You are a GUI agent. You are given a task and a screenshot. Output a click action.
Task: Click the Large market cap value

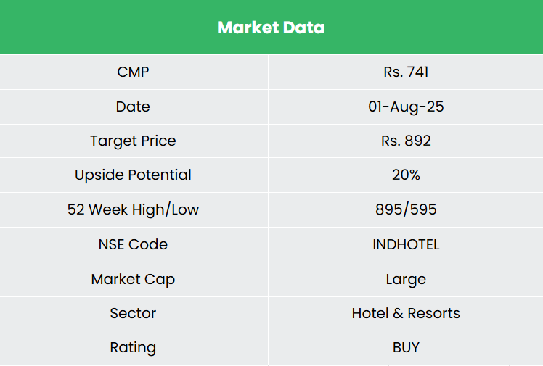click(406, 279)
